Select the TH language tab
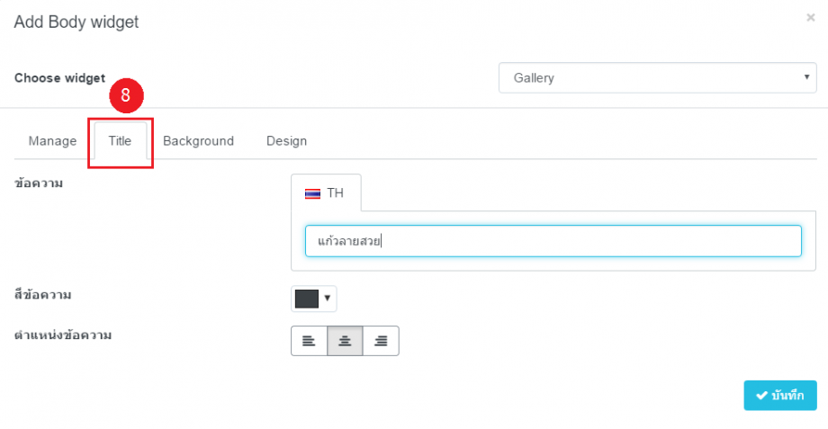Viewport: 828px width, 429px height. pyautogui.click(x=326, y=193)
